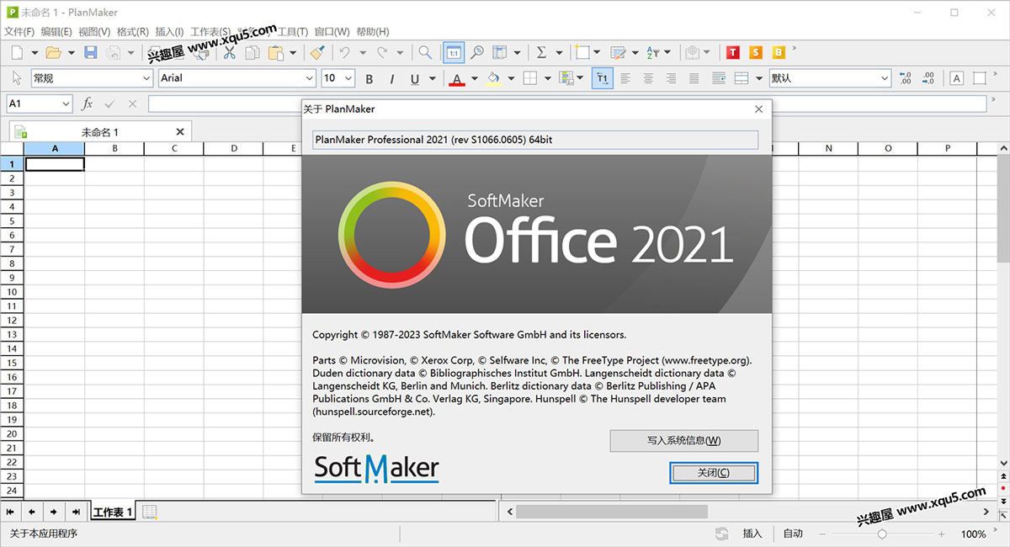Viewport: 1010px width, 547px height.
Task: Click the 写入系统信息(W) button
Action: tap(684, 440)
